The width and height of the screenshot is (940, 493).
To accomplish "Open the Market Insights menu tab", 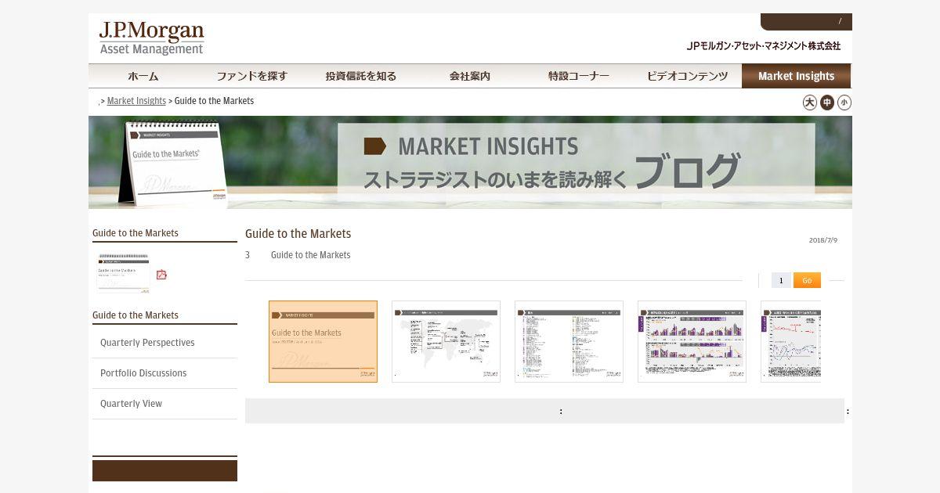I will click(796, 76).
